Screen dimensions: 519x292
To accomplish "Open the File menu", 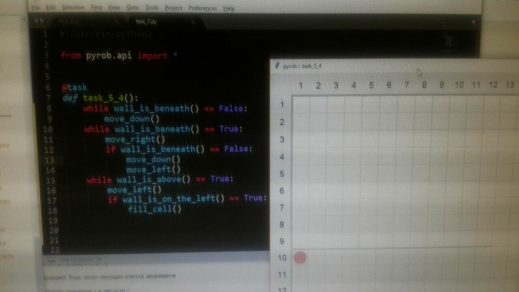I will click(x=36, y=8).
